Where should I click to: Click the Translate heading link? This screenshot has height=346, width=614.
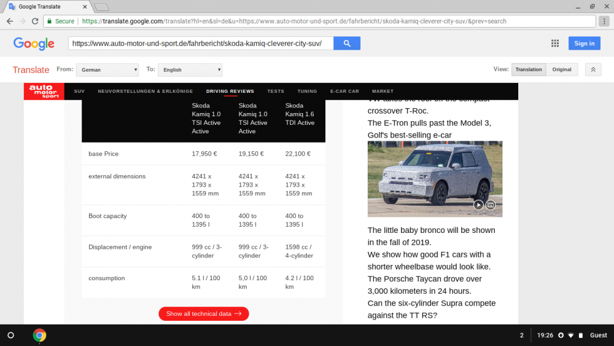coord(31,69)
